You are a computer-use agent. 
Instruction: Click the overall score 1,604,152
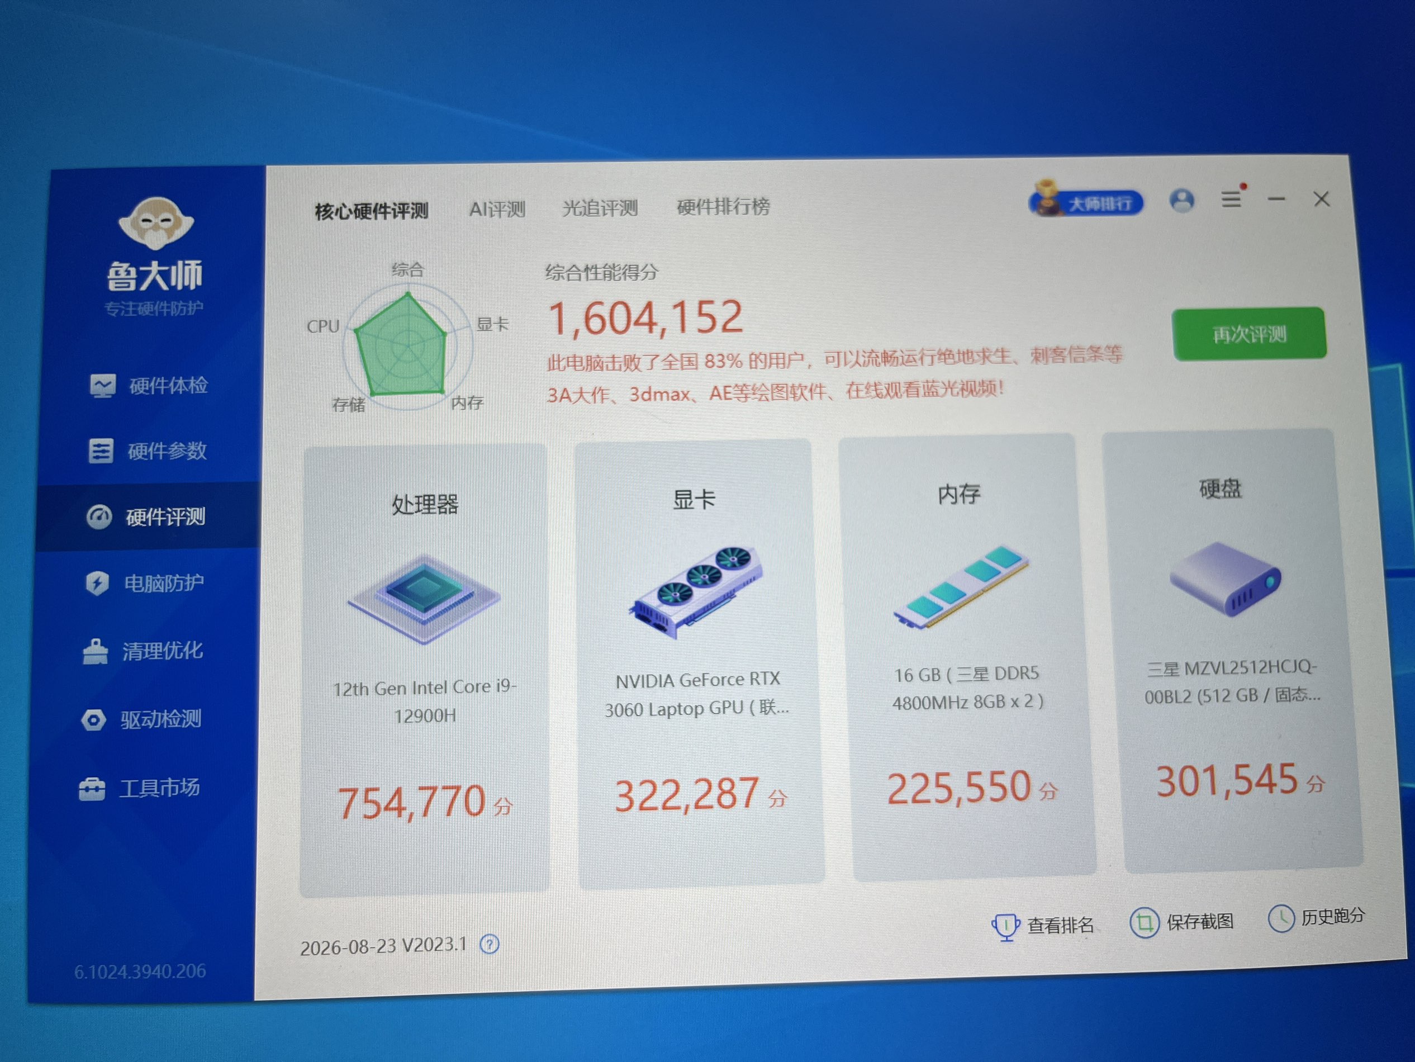[645, 318]
